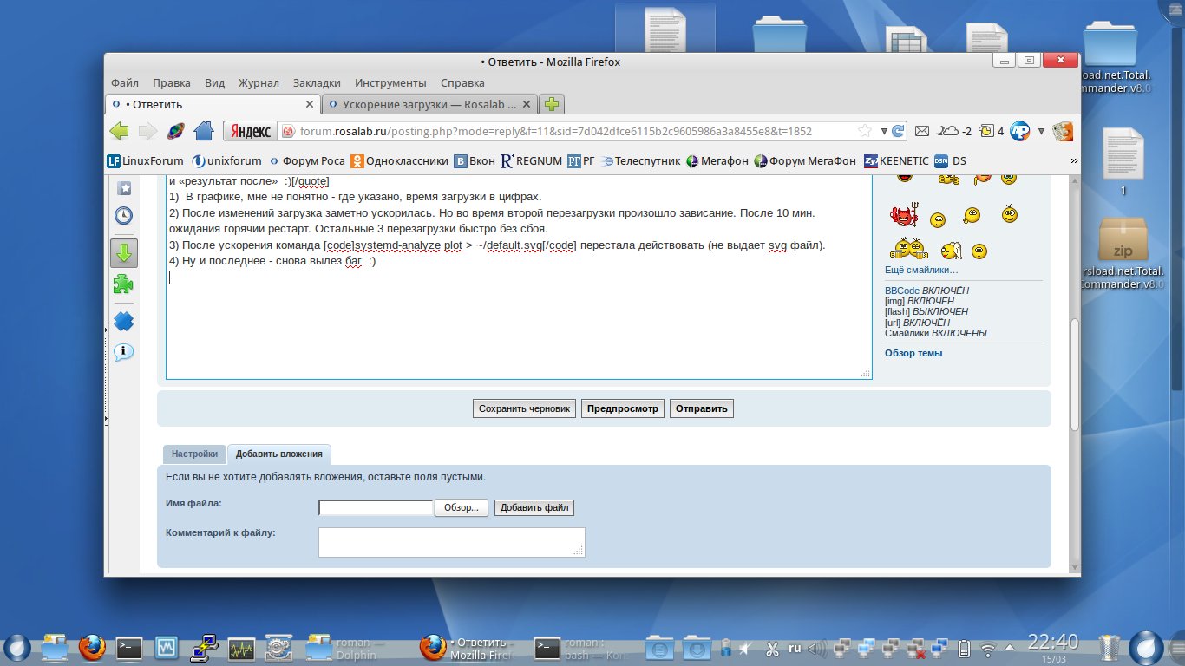
Task: Click the colorful globe icon beside the home button
Action: [x=175, y=131]
